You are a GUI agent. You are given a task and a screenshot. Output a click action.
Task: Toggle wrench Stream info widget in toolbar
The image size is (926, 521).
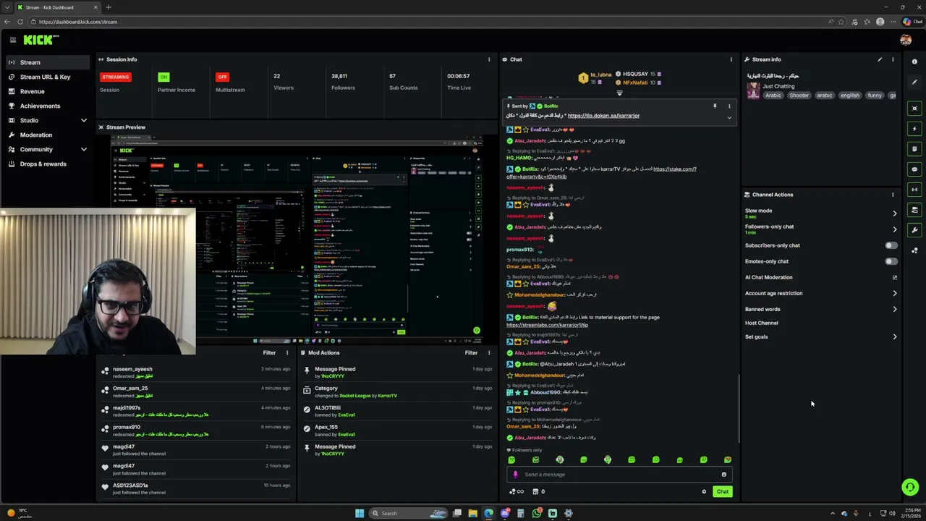pyautogui.click(x=914, y=230)
